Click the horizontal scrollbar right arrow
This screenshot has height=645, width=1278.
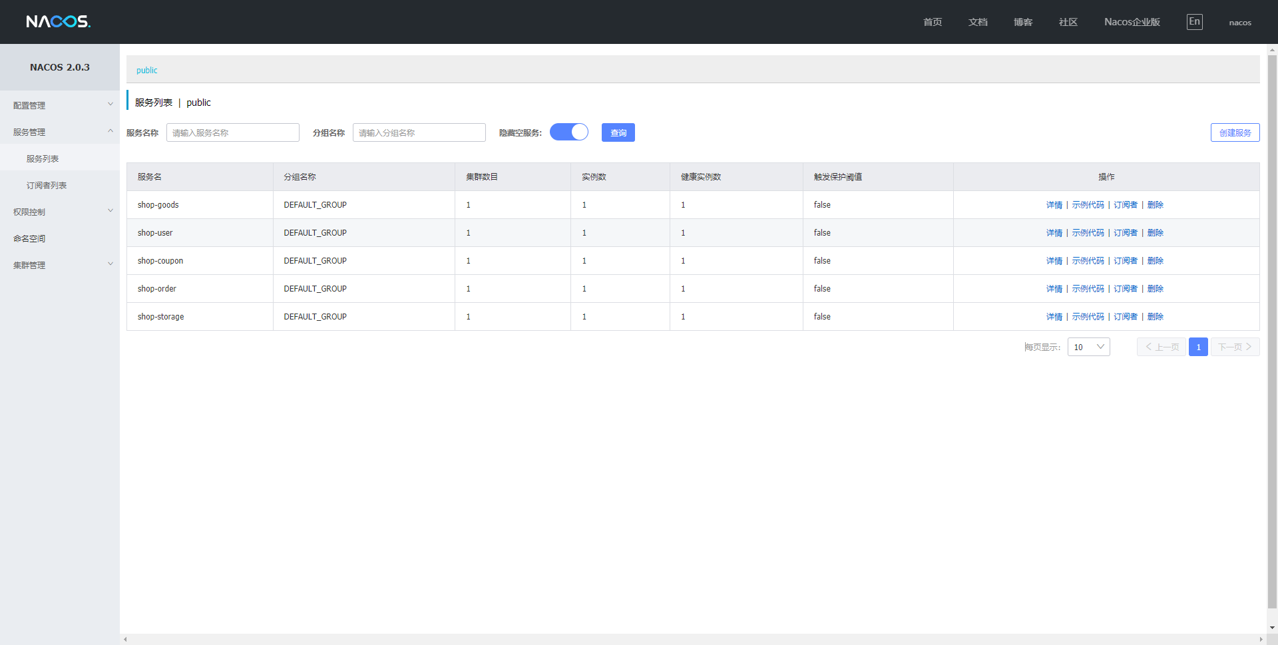point(1261,640)
